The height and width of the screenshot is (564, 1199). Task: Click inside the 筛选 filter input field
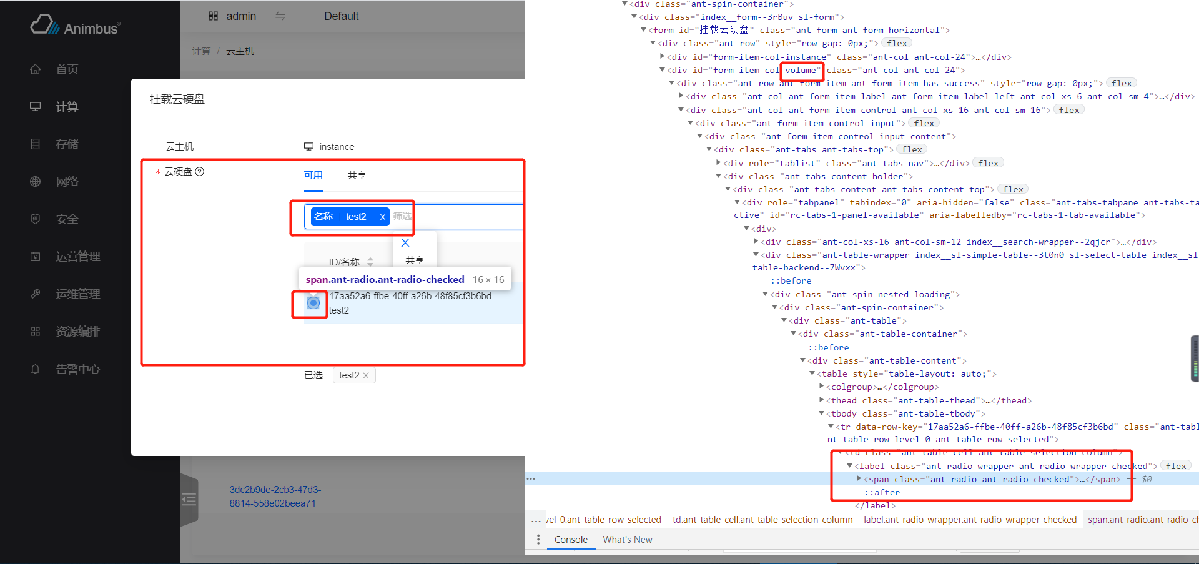coord(402,217)
